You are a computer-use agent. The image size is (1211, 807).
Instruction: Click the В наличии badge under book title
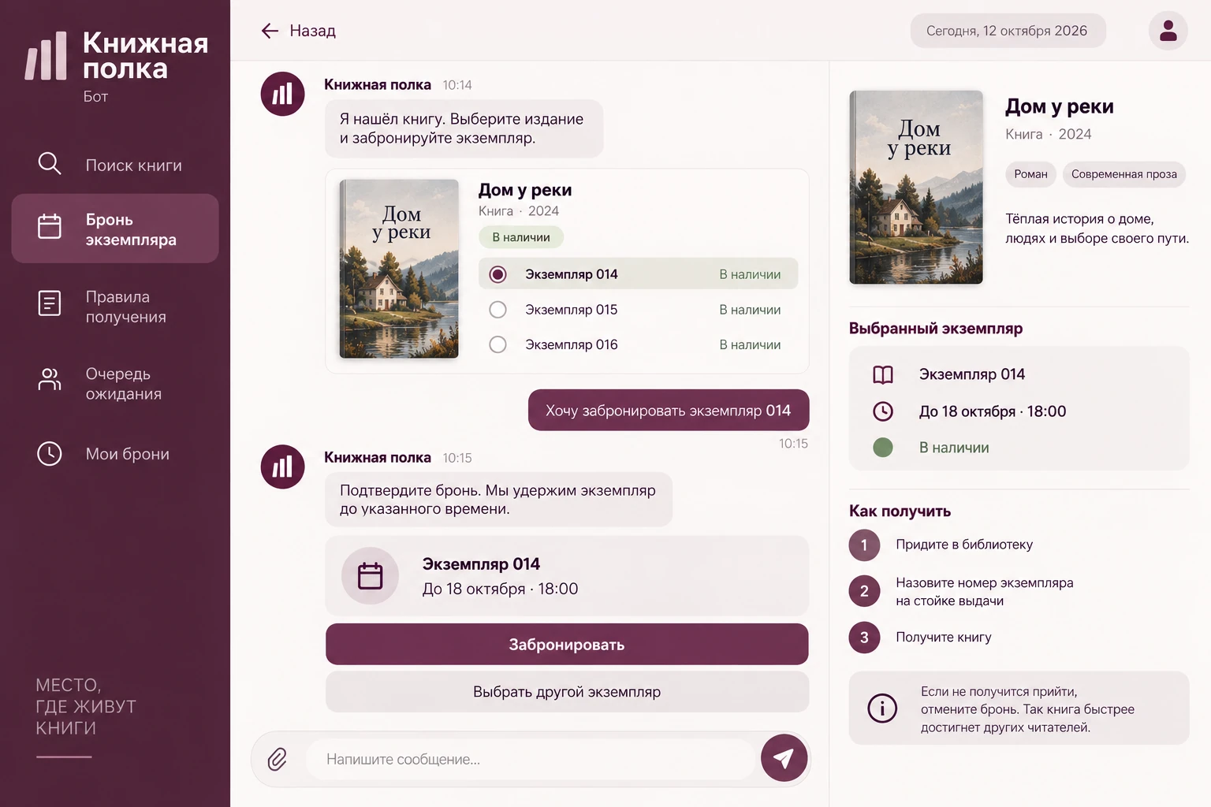pyautogui.click(x=521, y=237)
